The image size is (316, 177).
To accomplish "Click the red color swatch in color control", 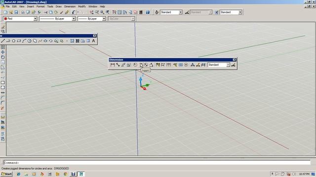I will click(x=5, y=19).
